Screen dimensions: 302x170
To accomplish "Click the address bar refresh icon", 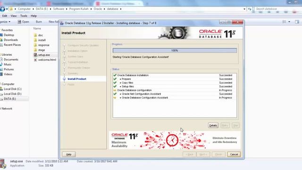I will [250, 9].
